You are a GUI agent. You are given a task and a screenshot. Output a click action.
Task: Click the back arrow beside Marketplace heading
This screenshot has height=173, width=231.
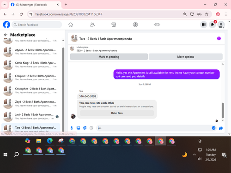(6, 35)
